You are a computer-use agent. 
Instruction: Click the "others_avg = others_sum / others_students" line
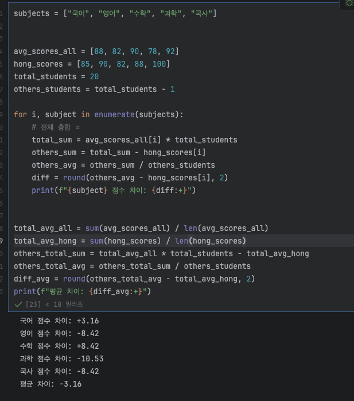[x=123, y=165]
